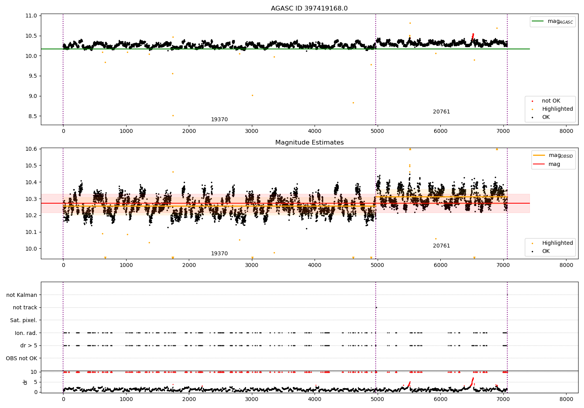584x408 pixels.
Task: Click the 'Ion. rad.' axis label
Action: coord(26,333)
